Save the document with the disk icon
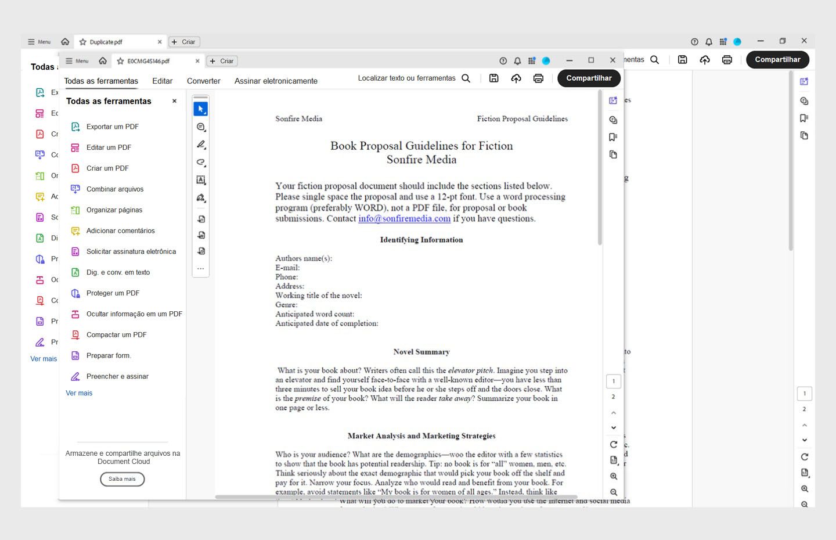This screenshot has height=540, width=836. coord(493,78)
